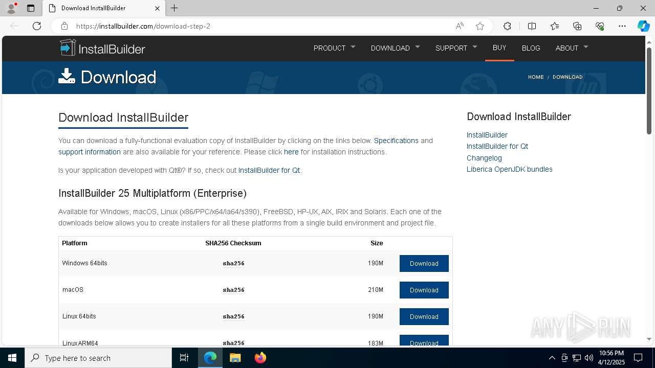Open the support information link
Viewport: 655px width, 368px height.
(90, 152)
